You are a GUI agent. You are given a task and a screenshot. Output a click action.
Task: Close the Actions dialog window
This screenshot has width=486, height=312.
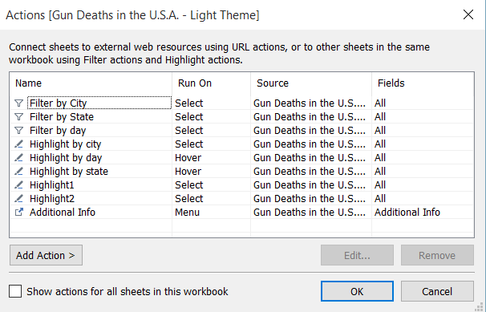(468, 14)
